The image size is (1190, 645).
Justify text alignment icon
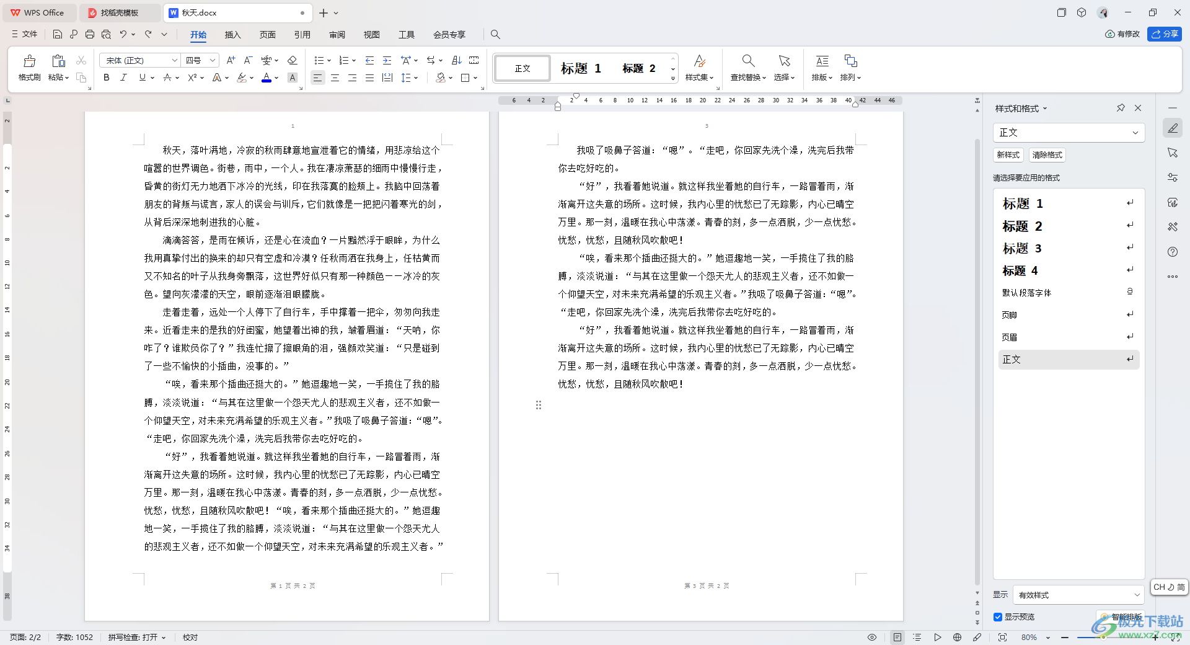pyautogui.click(x=369, y=78)
